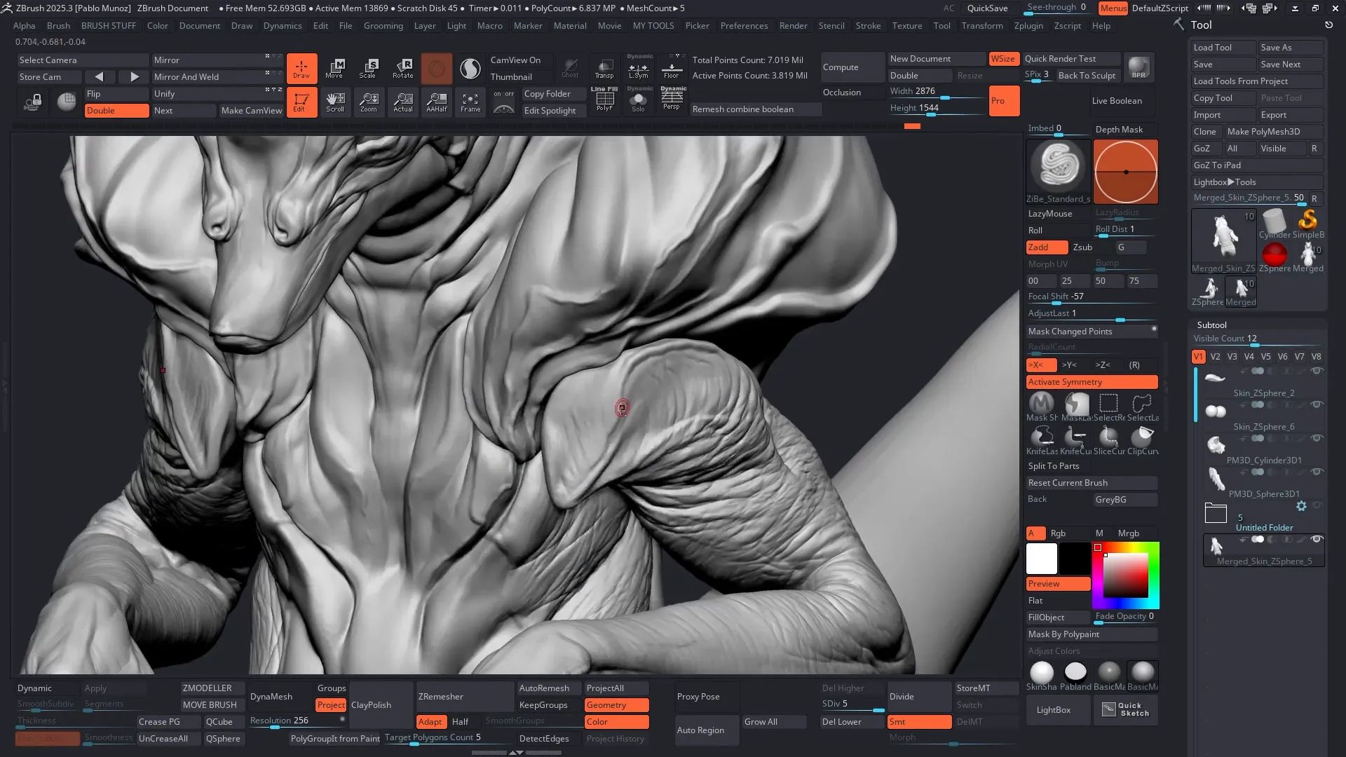Pick a color in gradient picker
Screen dimensions: 1346x757
[1126, 575]
